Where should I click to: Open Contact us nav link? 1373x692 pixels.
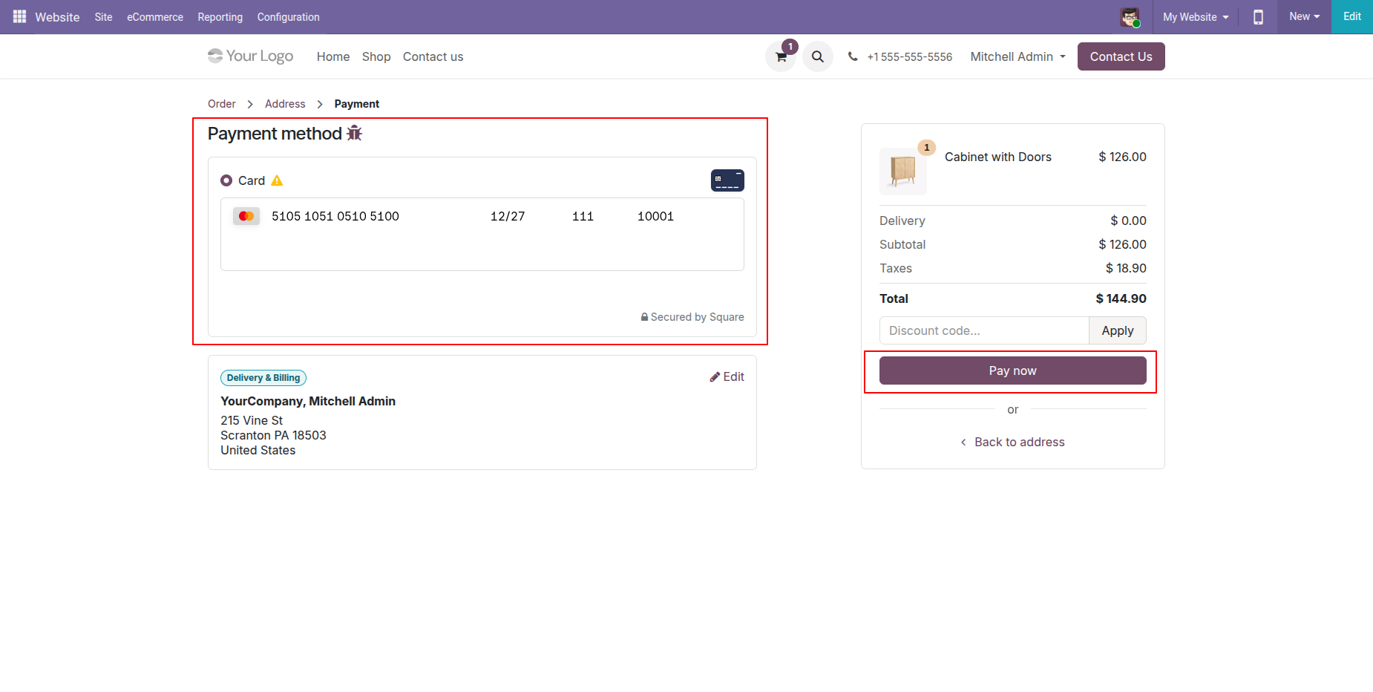pyautogui.click(x=433, y=56)
